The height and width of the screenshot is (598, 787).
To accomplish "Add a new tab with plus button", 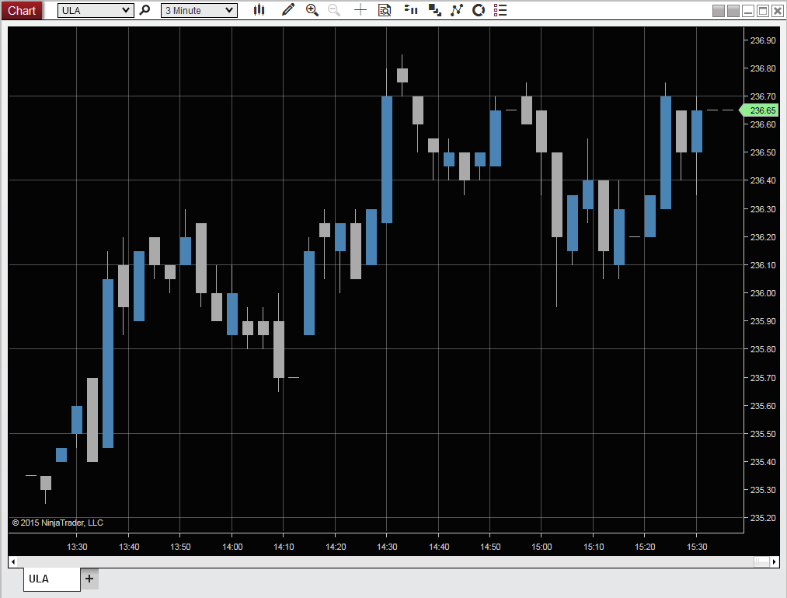I will pyautogui.click(x=89, y=579).
